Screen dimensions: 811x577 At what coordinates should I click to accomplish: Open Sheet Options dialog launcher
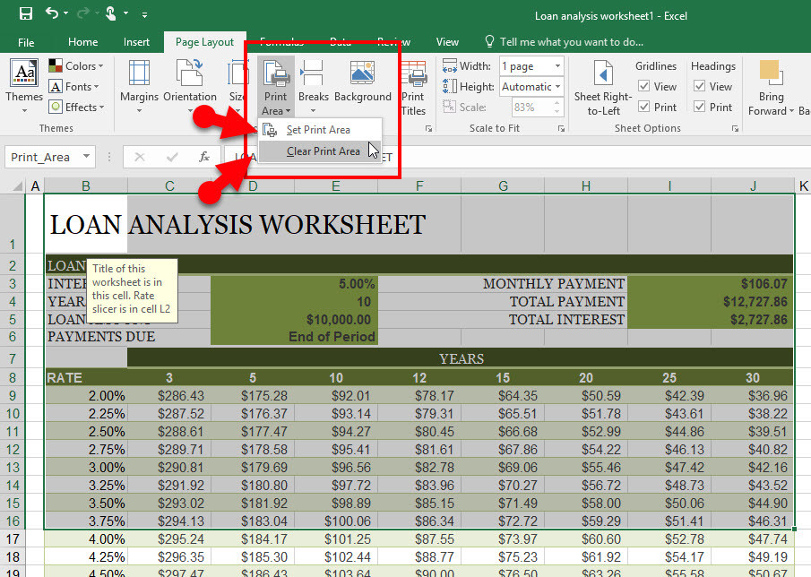click(x=735, y=128)
